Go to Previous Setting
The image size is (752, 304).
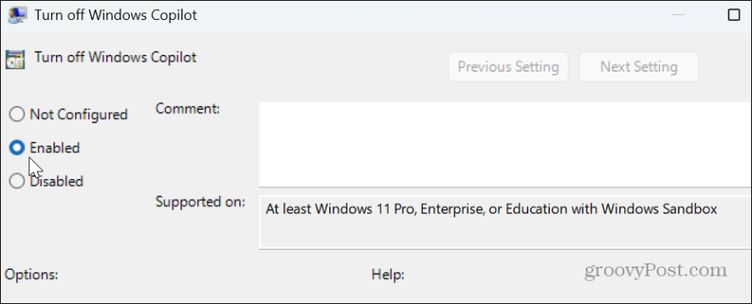click(x=508, y=67)
